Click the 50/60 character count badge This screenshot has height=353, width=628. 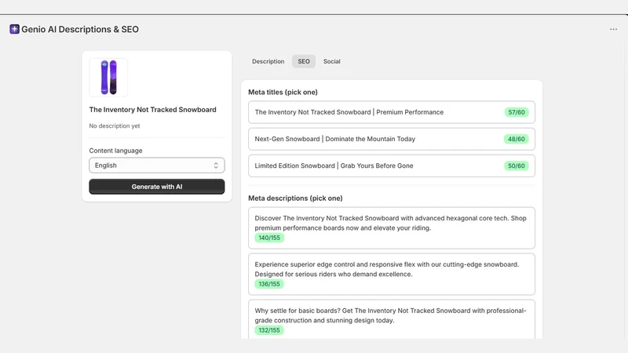517,166
